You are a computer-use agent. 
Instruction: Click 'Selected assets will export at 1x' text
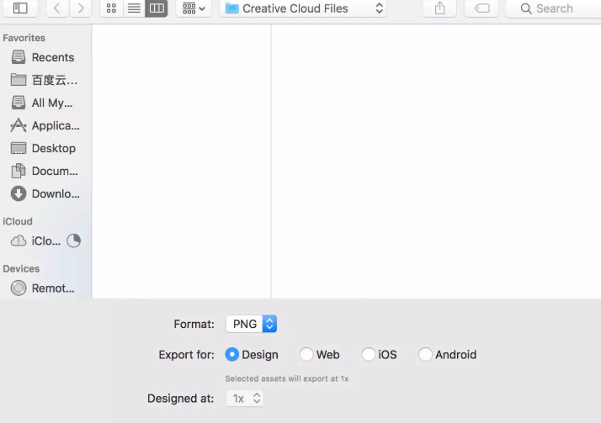pyautogui.click(x=287, y=378)
